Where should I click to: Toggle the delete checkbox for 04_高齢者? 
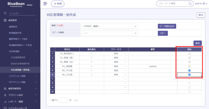tap(189, 66)
